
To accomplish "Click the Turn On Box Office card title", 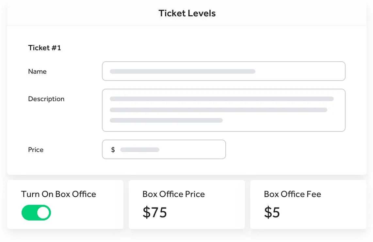I will tap(58, 194).
